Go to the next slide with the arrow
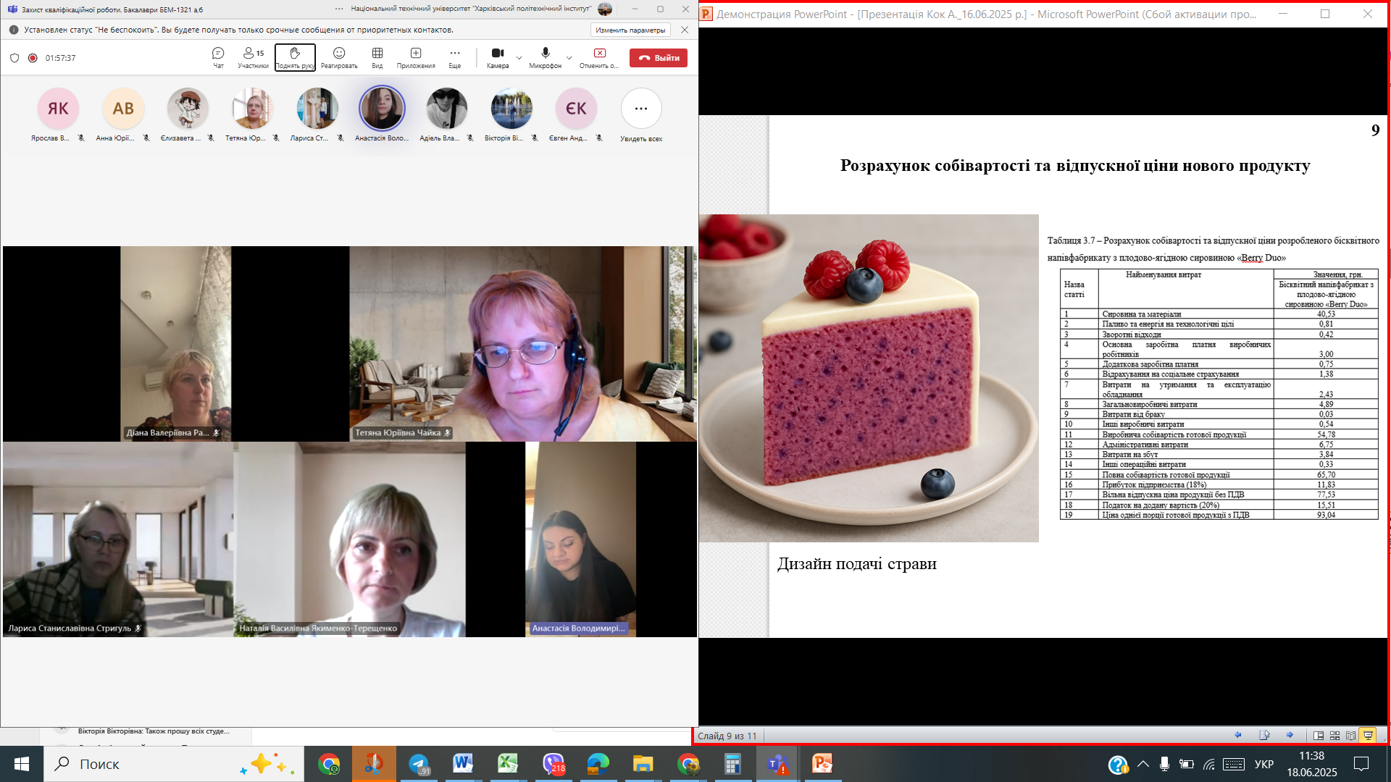Screen dimensions: 1391x782 [1290, 736]
